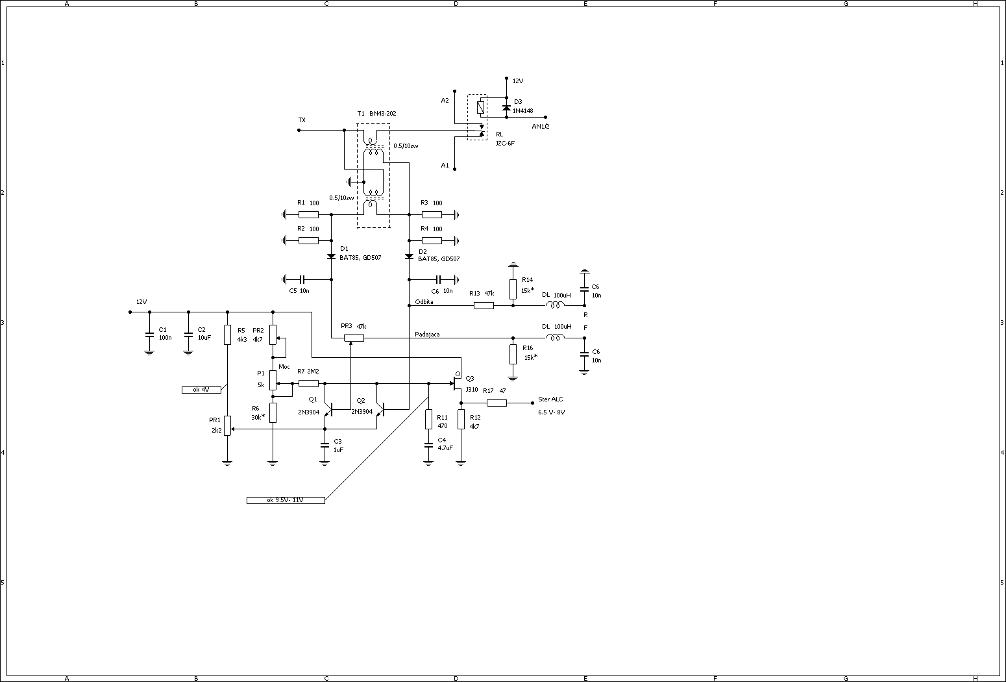Click the D3 1N4148 diode symbol

click(x=506, y=107)
